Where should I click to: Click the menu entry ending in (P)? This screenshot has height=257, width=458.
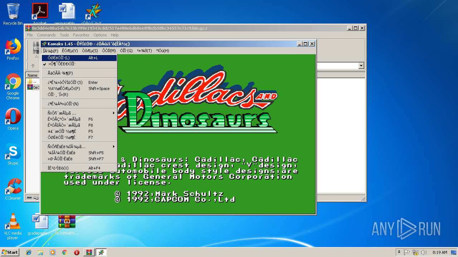[x=79, y=73]
